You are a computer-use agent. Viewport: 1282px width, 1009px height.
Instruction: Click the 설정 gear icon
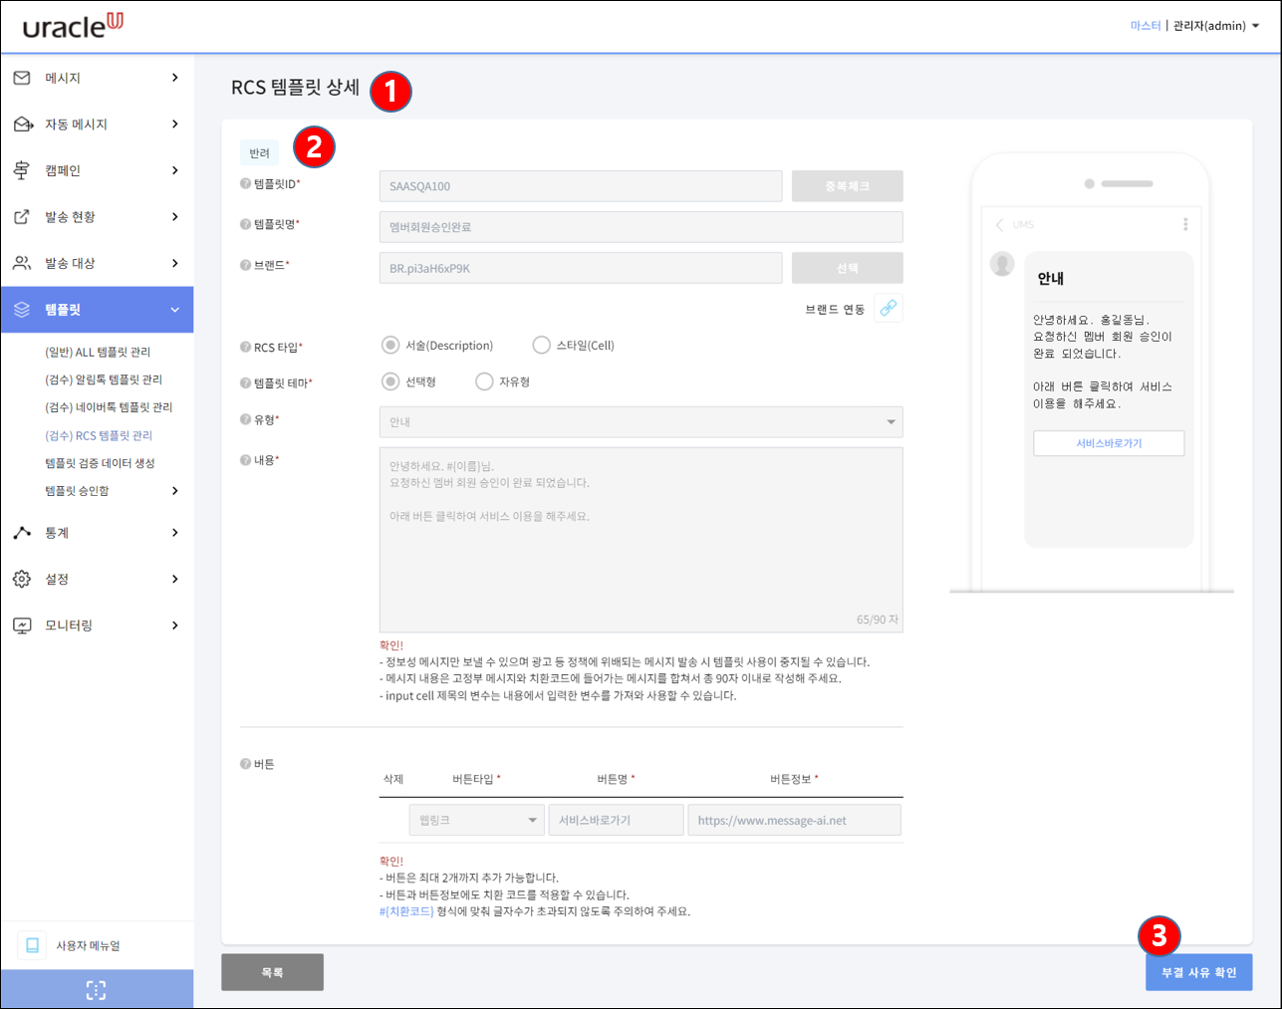coord(22,579)
